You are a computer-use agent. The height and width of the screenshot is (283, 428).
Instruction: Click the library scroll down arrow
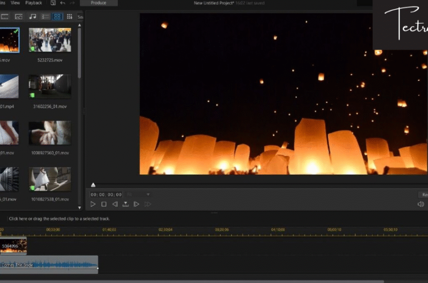(x=80, y=208)
